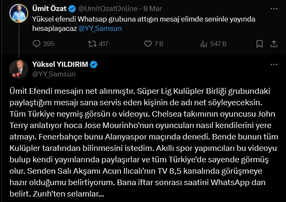Open the three-dot menu on Yüksel's tweet
The image size is (286, 202).
[x=273, y=63]
